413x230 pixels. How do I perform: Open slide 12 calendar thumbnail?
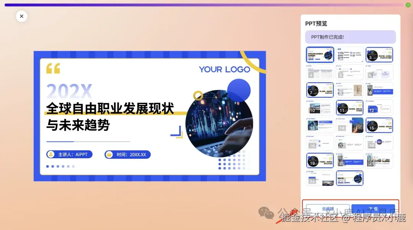click(379, 108)
